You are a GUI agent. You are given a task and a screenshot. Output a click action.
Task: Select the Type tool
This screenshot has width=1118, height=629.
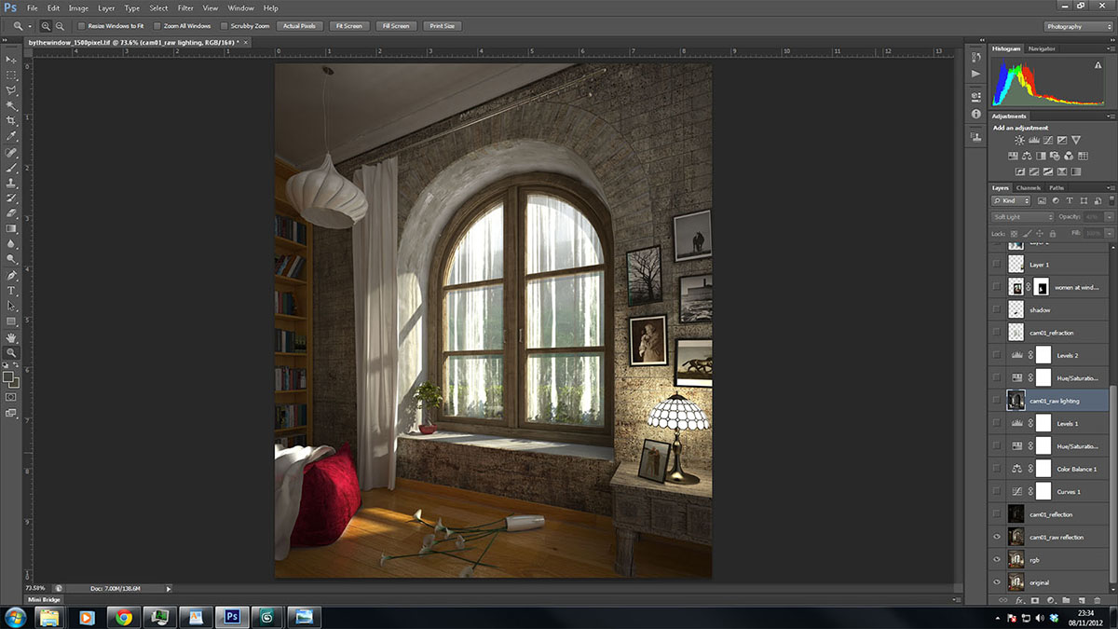pyautogui.click(x=12, y=291)
